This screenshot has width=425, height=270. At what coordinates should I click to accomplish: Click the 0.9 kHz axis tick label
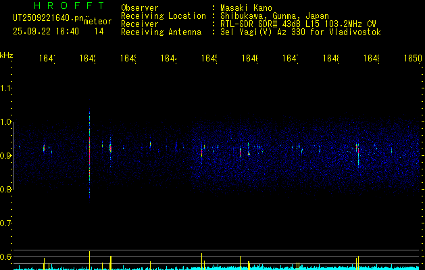pos(5,156)
